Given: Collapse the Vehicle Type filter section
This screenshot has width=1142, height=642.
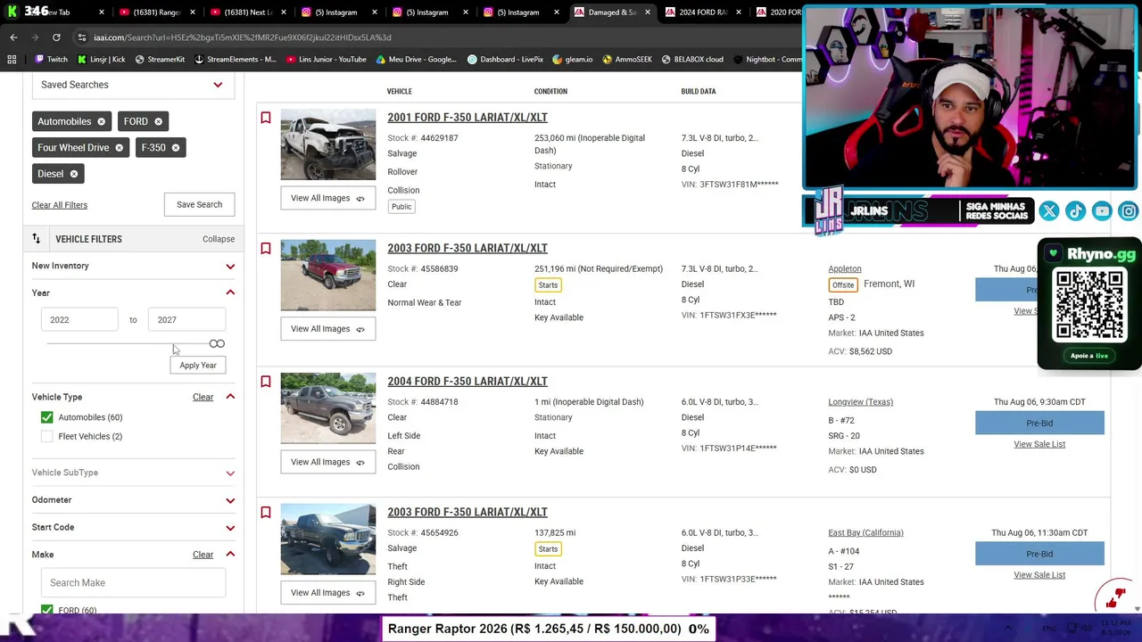Looking at the screenshot, I should coord(230,397).
